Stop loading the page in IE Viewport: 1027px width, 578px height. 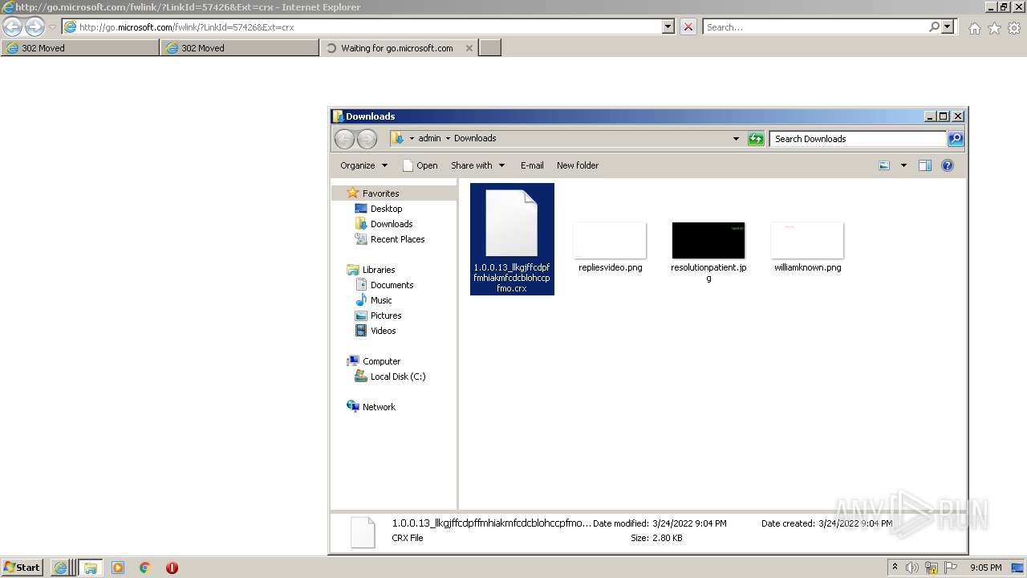(688, 26)
